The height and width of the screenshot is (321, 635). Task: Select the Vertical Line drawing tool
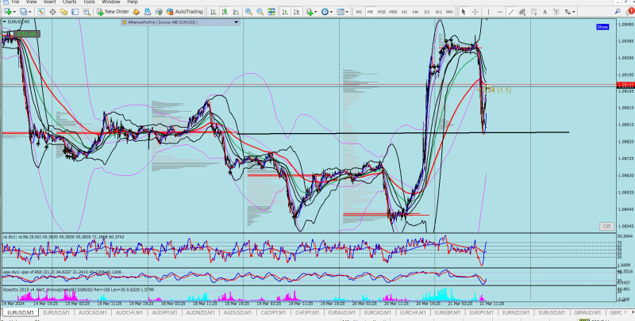click(488, 12)
